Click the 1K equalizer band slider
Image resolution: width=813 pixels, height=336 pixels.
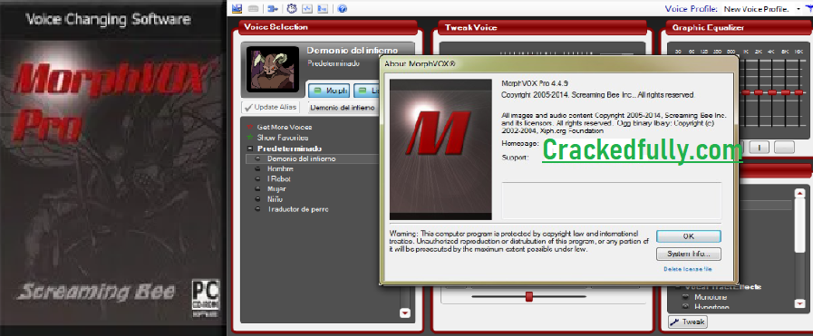tap(746, 92)
